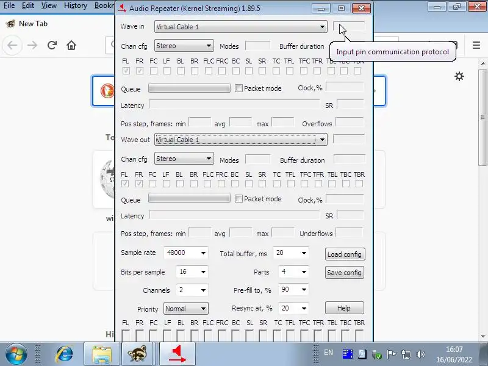
Task: Toggle Wave in FL channel checkbox
Action: (126, 71)
